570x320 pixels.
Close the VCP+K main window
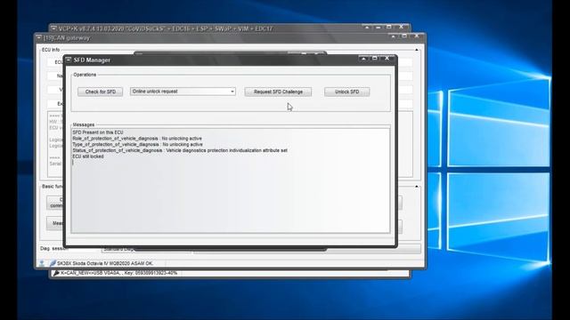[402, 27]
